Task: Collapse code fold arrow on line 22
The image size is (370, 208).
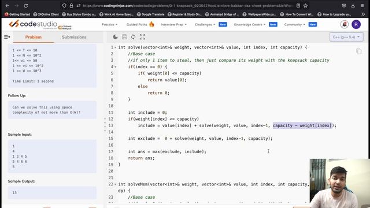Action: (115, 184)
